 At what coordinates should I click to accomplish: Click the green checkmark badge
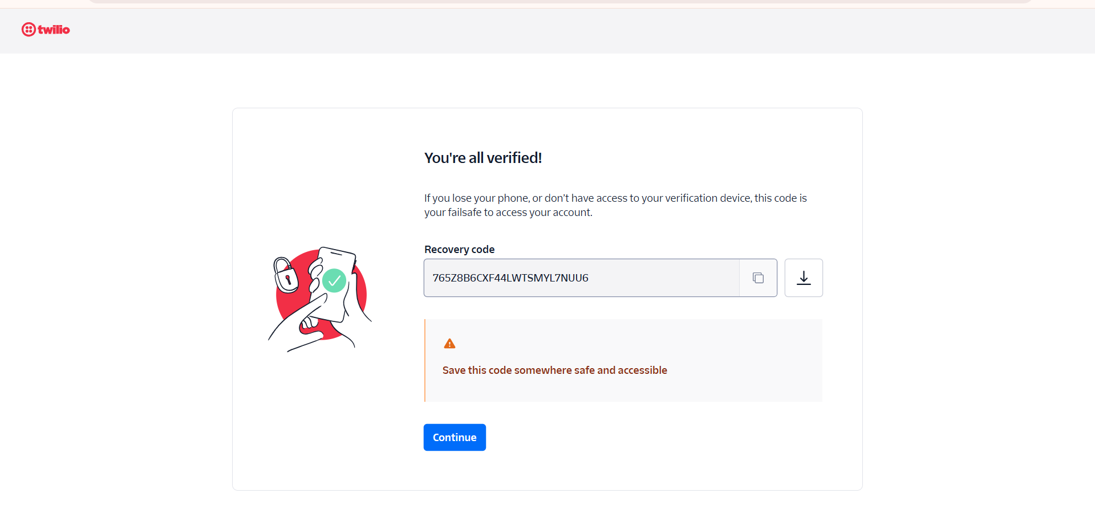click(x=334, y=280)
